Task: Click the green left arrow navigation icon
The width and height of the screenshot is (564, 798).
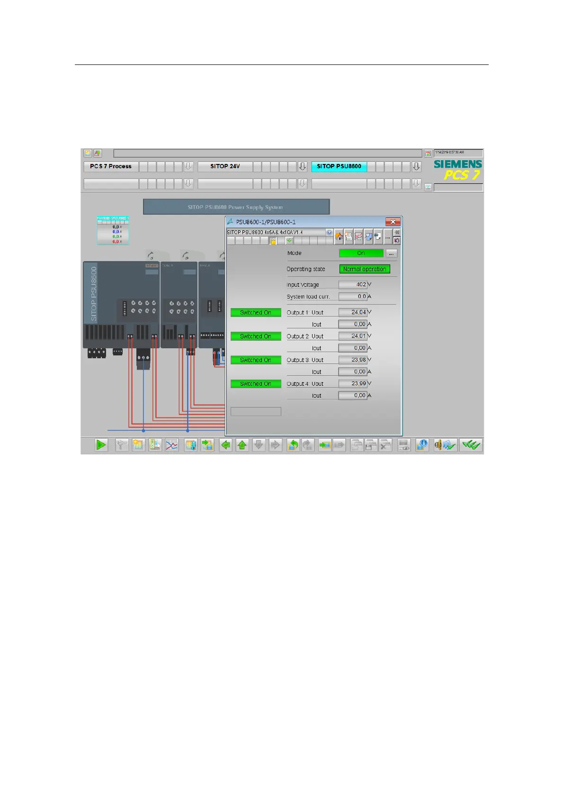Action: click(226, 445)
